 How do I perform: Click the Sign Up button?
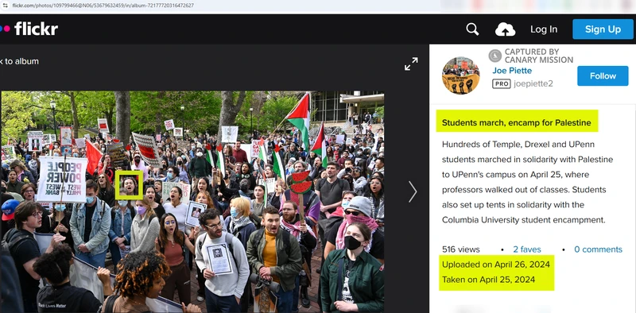pyautogui.click(x=603, y=29)
